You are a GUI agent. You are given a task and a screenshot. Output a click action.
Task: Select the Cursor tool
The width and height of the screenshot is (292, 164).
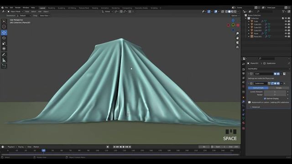point(4,27)
